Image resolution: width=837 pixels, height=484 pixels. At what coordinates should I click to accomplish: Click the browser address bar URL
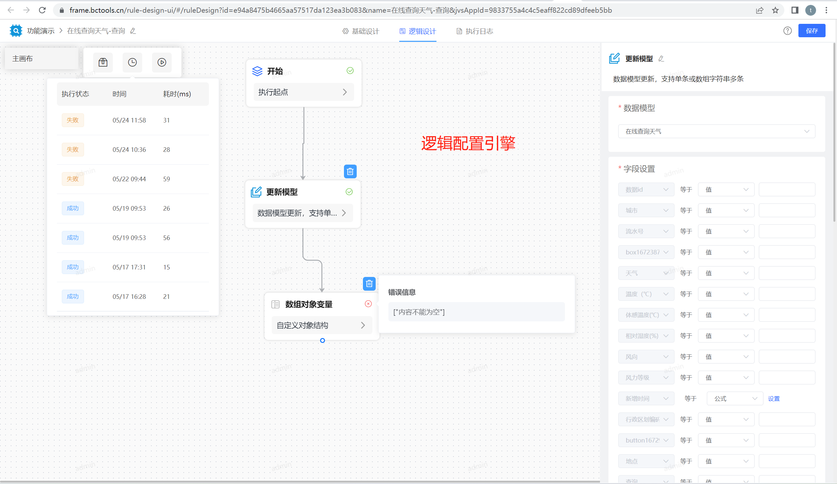point(340,10)
